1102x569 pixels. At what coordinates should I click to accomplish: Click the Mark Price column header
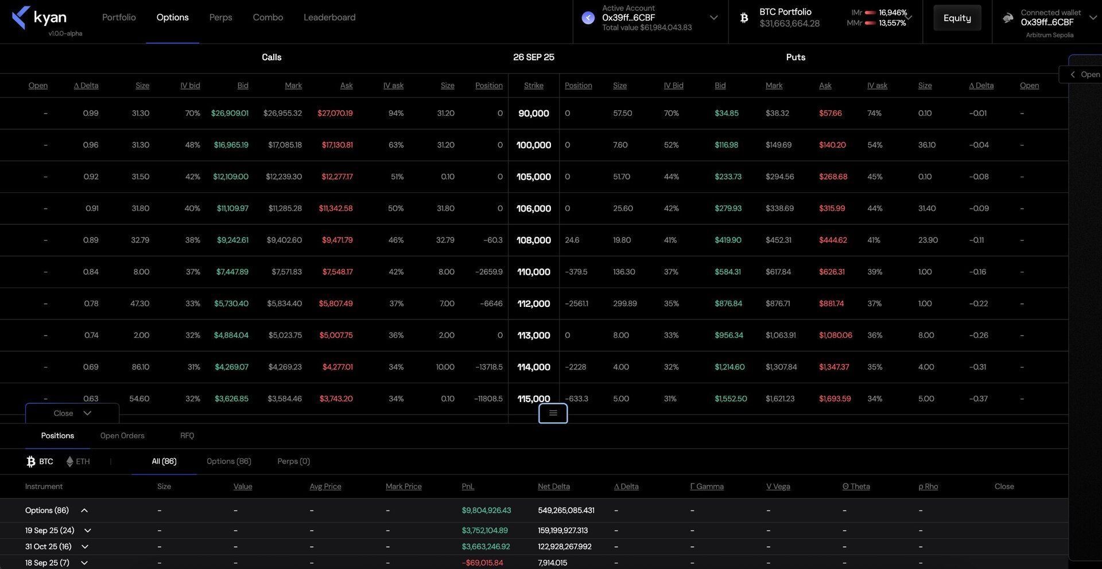point(403,486)
